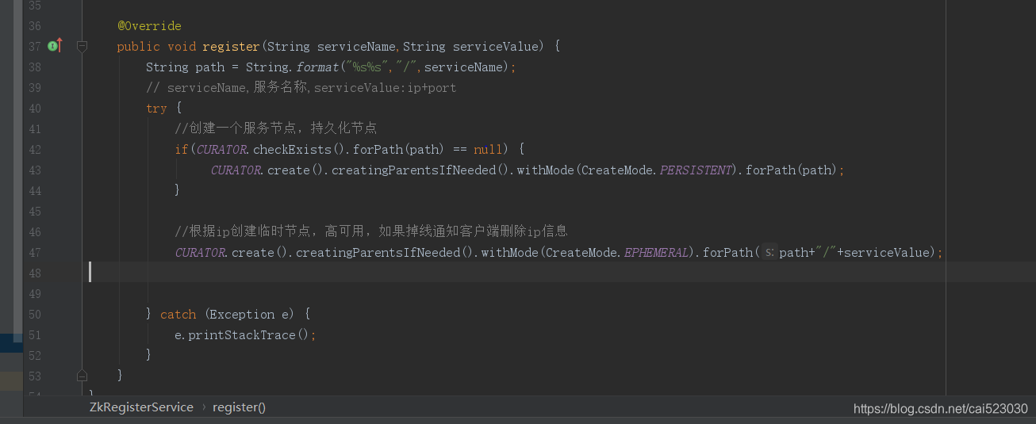Collapse the register method fold marker on line 37
Image resolution: width=1036 pixels, height=424 pixels.
(82, 47)
